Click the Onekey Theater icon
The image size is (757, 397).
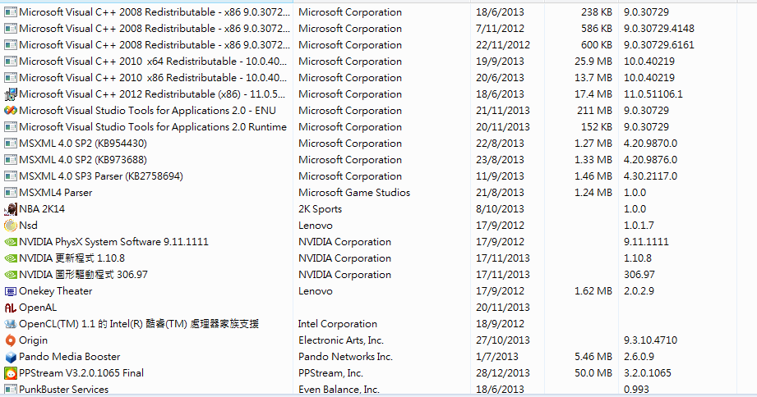[10, 291]
